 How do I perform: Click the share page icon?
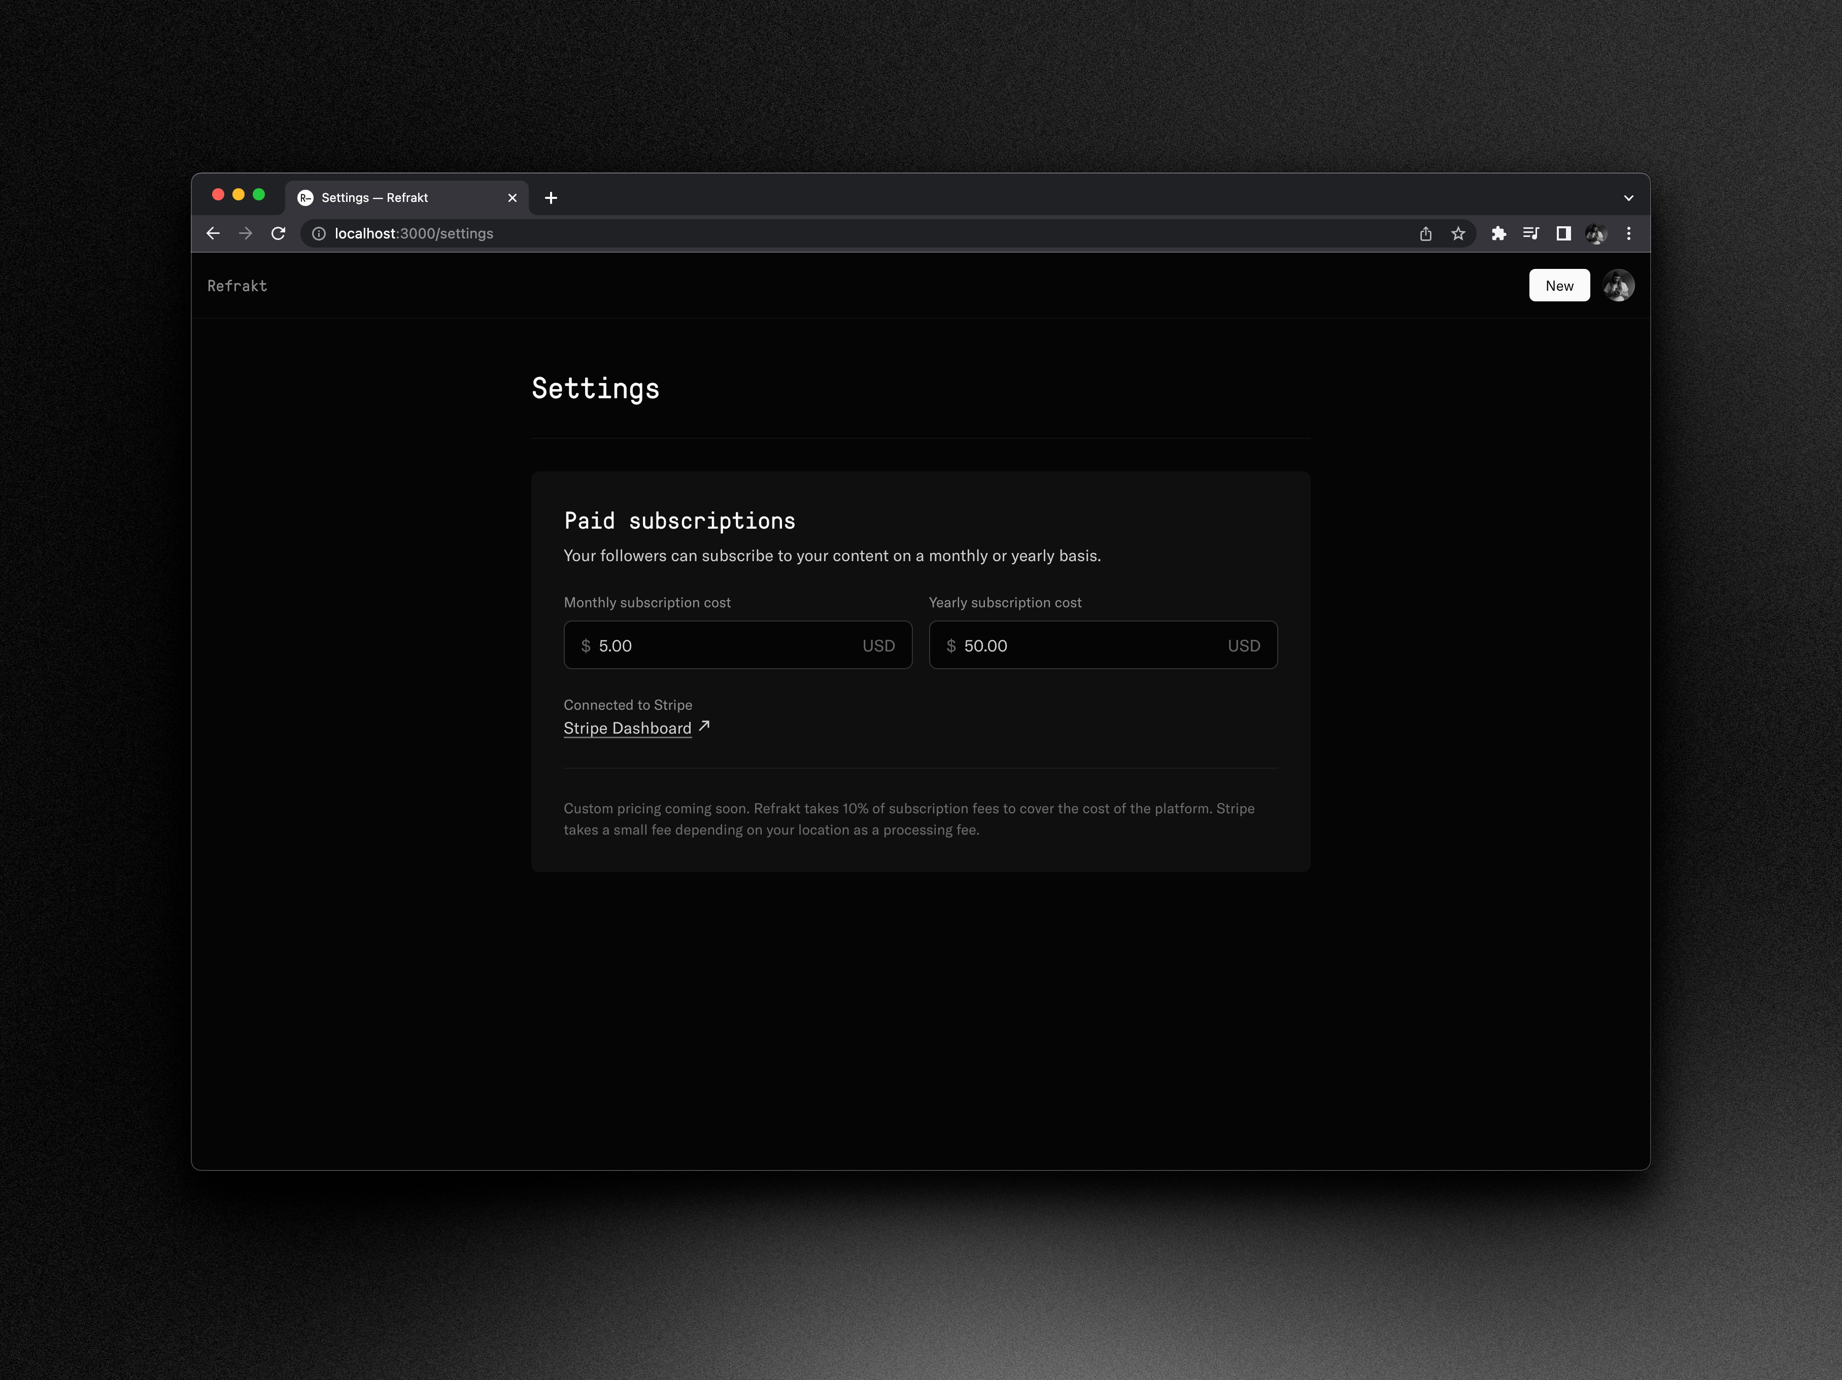[x=1425, y=234]
